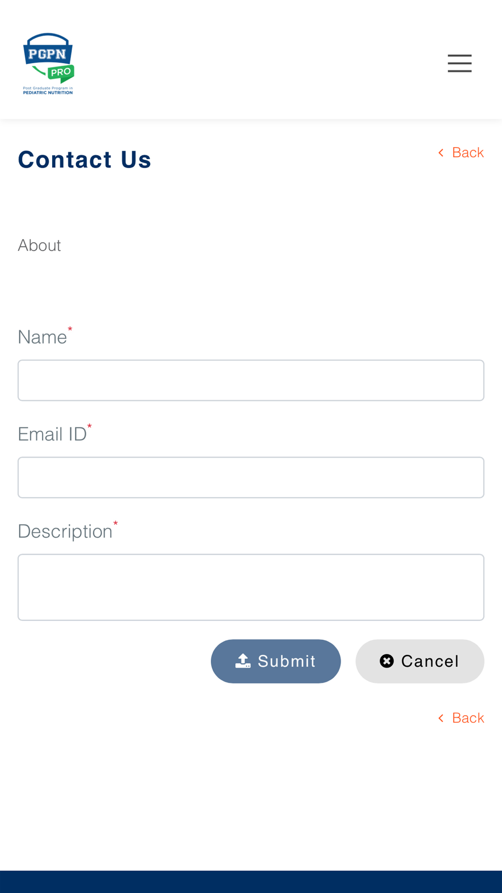Click the top Back chevron arrow

[441, 153]
